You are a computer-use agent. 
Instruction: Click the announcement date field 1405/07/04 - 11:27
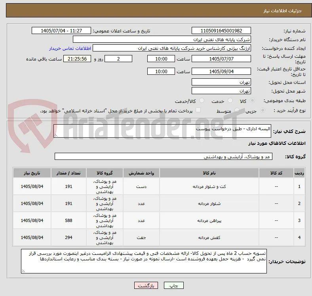pos(61,30)
